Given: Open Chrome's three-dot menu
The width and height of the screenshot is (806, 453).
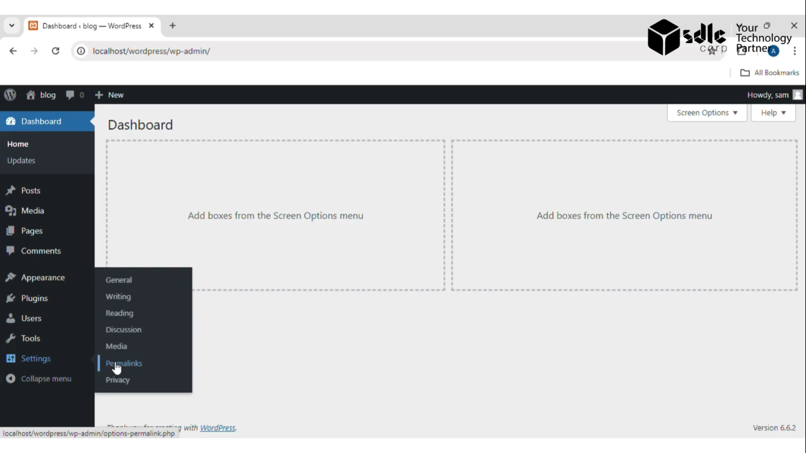Looking at the screenshot, I should point(795,51).
